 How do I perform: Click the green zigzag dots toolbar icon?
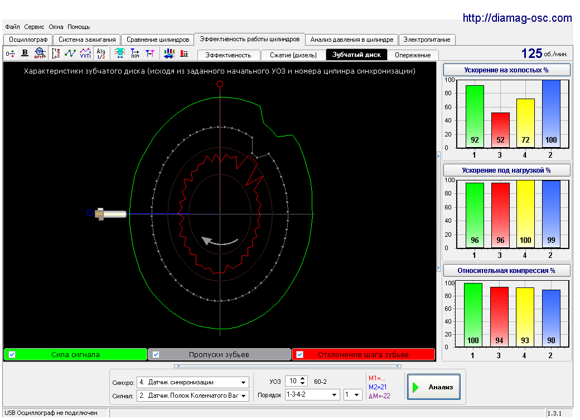[70, 53]
